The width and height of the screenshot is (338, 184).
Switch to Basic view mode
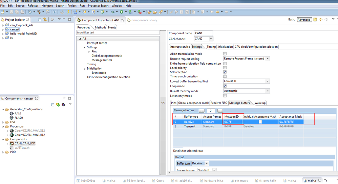click(292, 19)
